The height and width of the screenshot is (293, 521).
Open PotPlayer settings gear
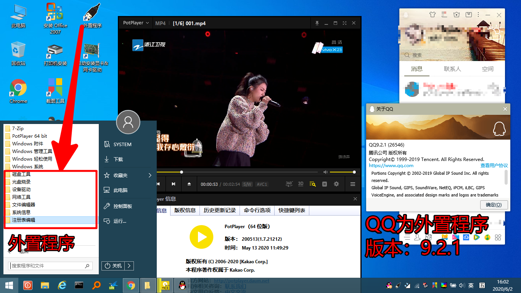click(336, 184)
